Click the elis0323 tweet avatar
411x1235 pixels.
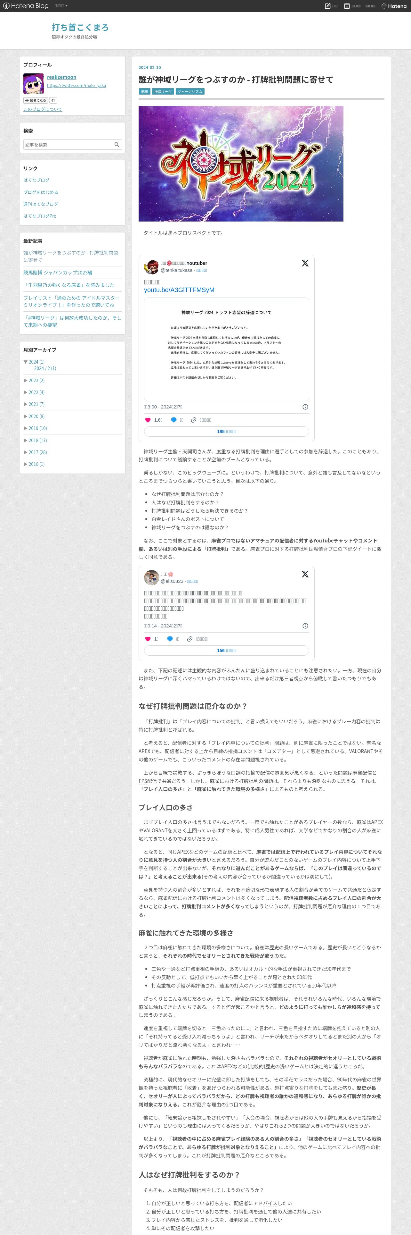pos(152,578)
